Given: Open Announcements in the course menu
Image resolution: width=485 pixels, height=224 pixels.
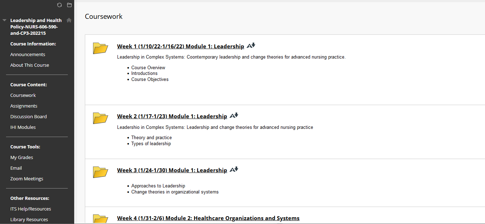Looking at the screenshot, I should click(x=28, y=54).
